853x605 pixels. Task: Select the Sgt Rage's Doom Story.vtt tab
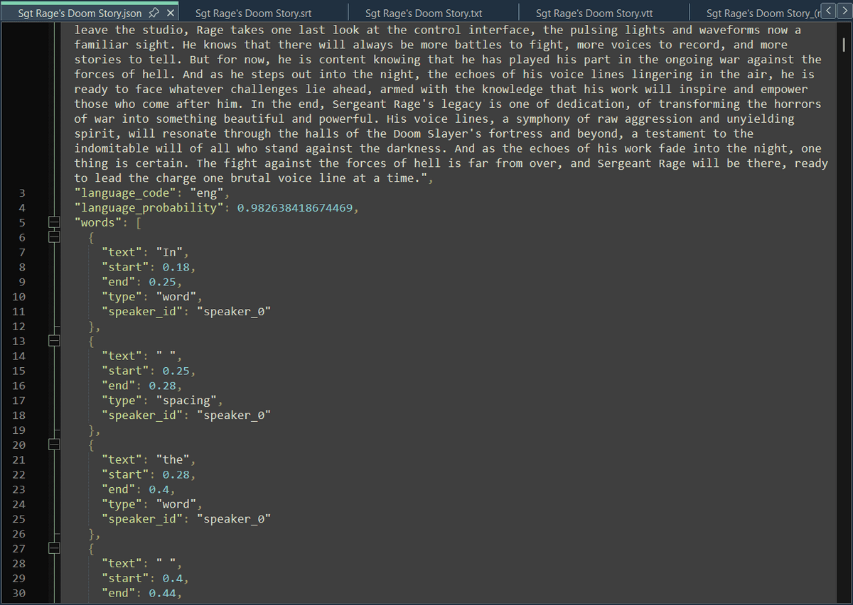pyautogui.click(x=603, y=13)
